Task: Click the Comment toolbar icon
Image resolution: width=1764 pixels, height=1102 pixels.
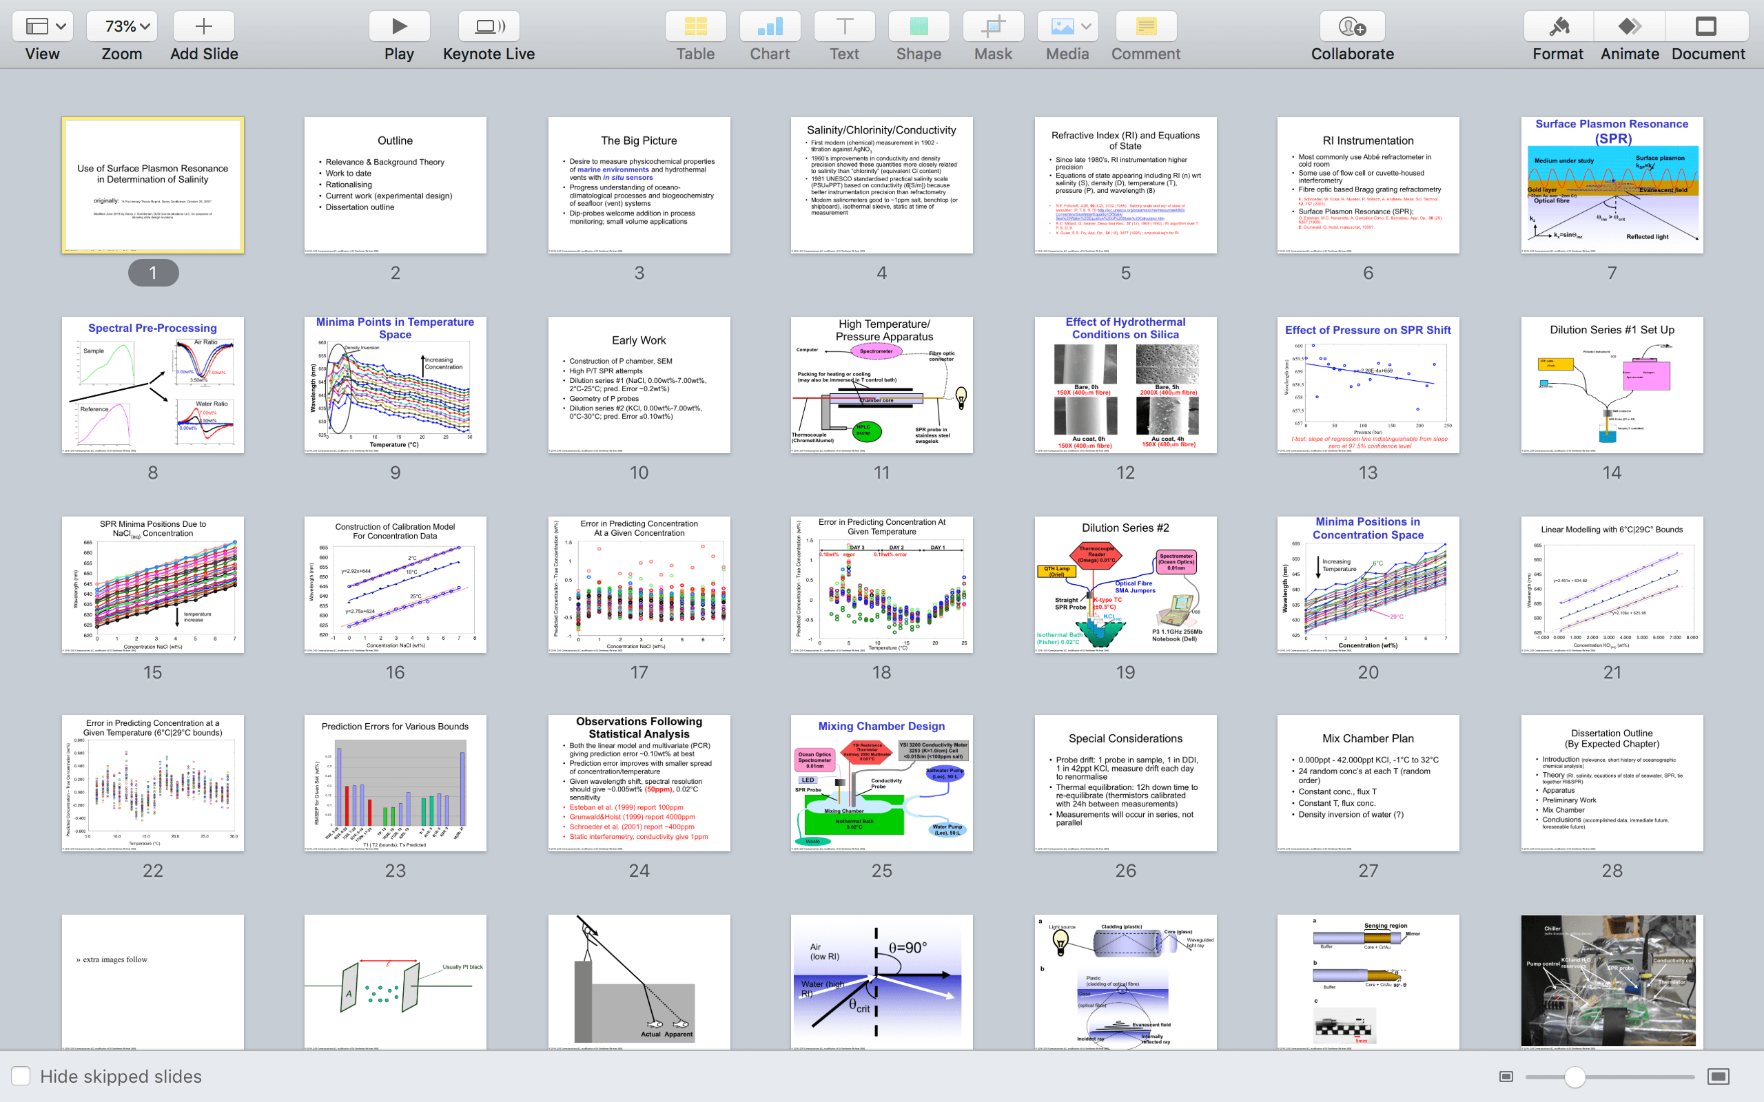Action: [1145, 27]
